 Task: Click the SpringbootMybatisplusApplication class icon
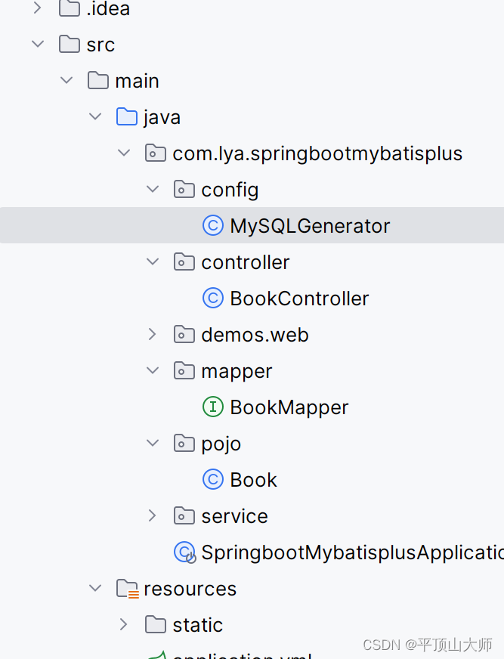[x=184, y=552]
